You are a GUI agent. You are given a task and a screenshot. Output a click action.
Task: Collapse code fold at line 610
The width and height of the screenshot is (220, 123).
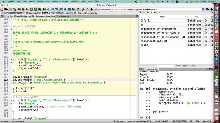[11, 59]
